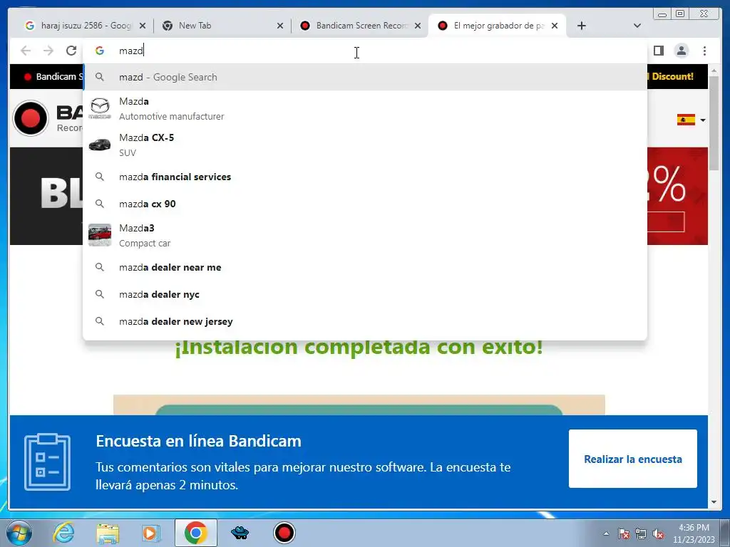Click the page scrollbar thumb
Image resolution: width=730 pixels, height=547 pixels.
coord(714,123)
